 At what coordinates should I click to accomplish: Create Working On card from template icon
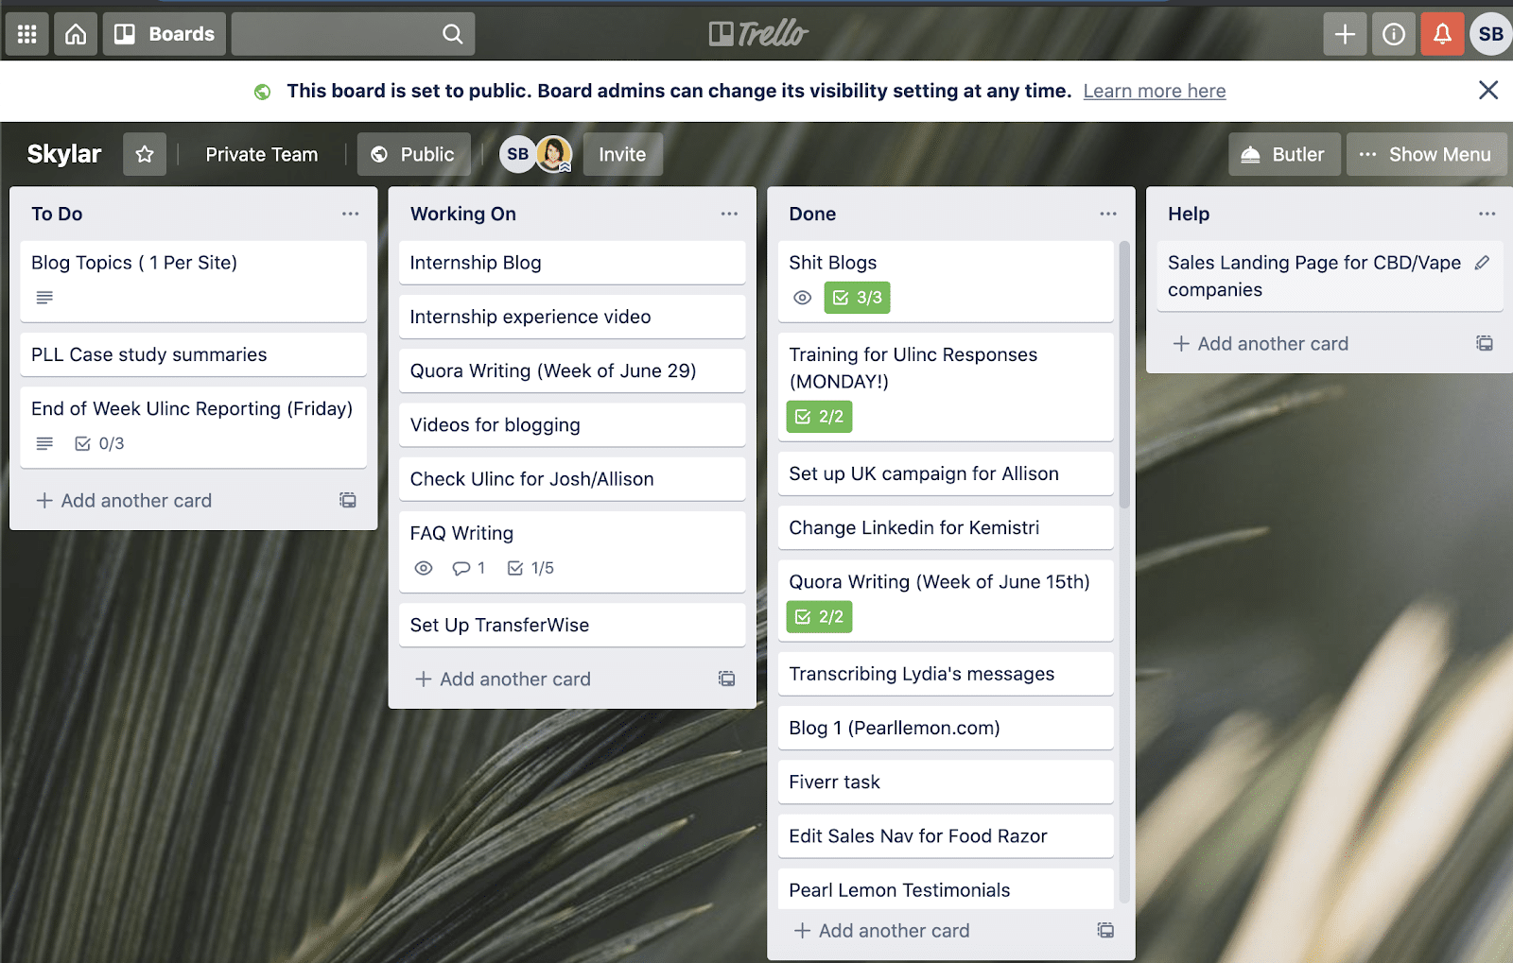pos(726,679)
